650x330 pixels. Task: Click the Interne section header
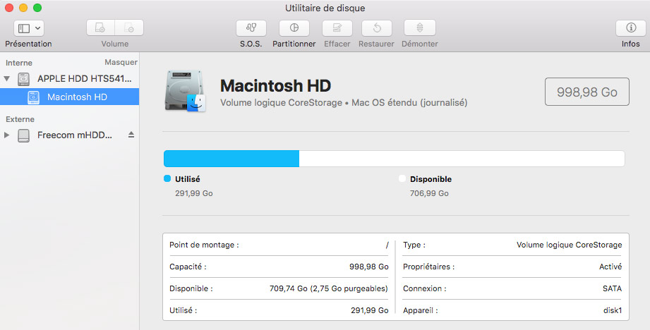point(18,63)
